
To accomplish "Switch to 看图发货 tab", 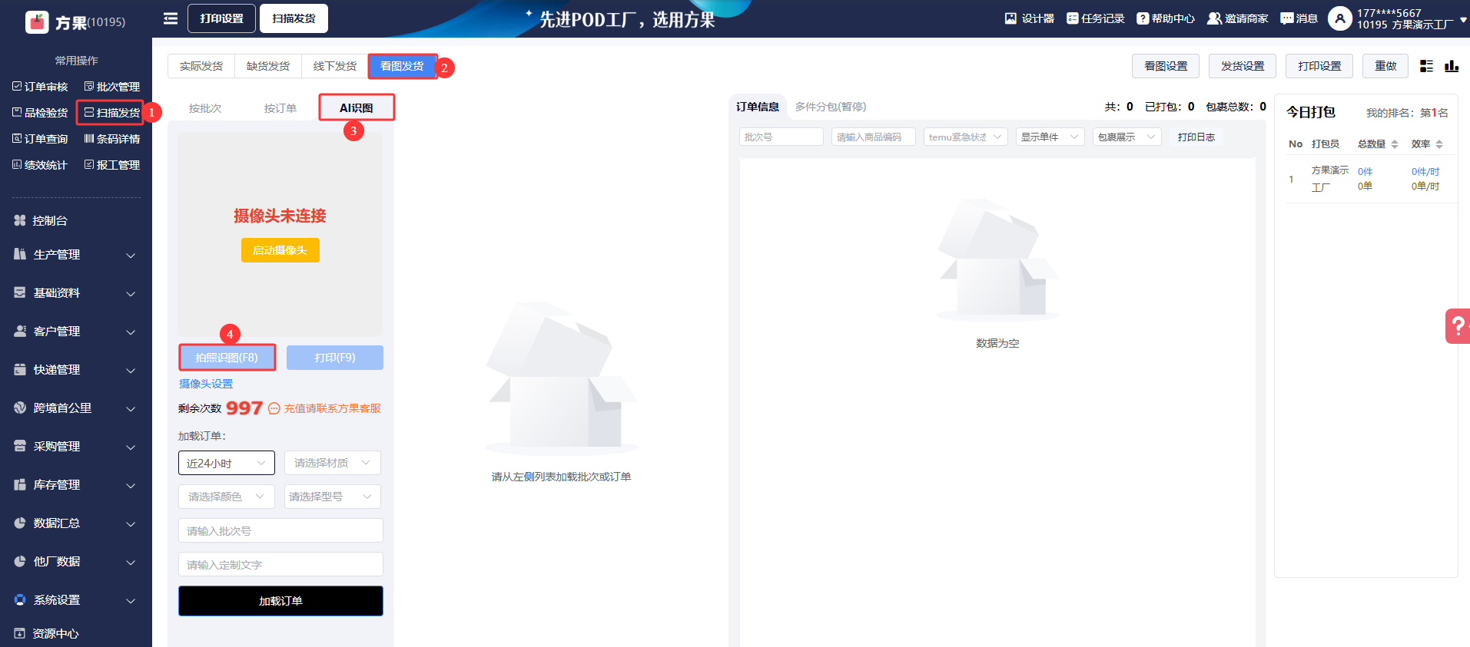I will (x=402, y=66).
